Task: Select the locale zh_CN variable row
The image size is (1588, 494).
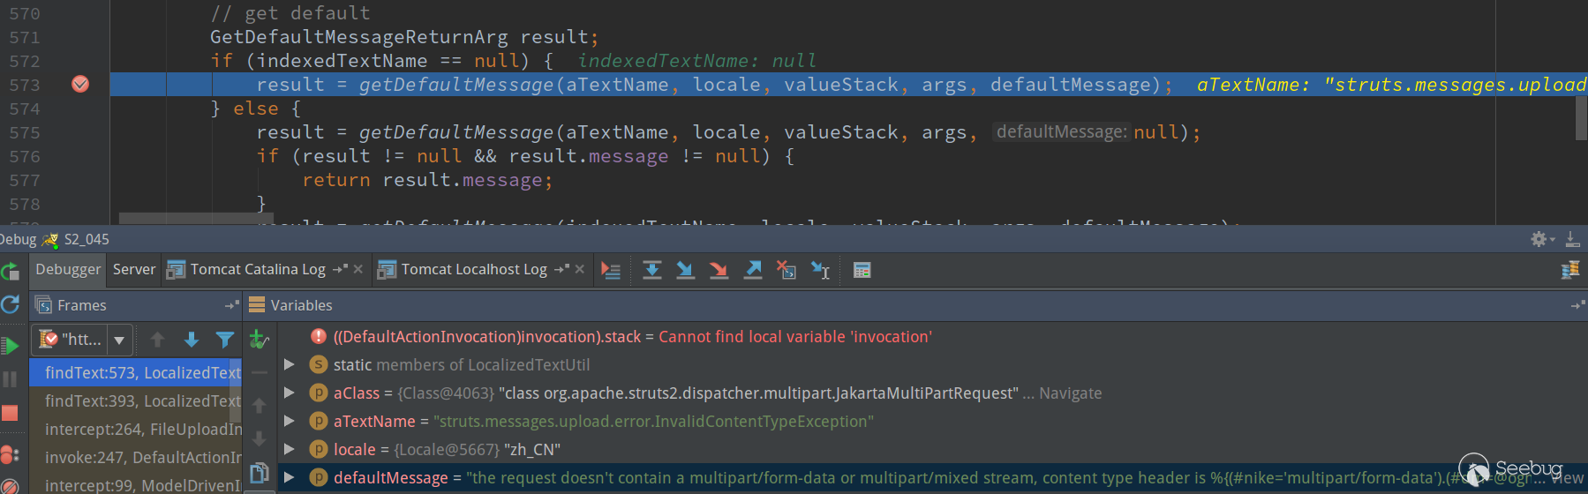Action: (932, 449)
